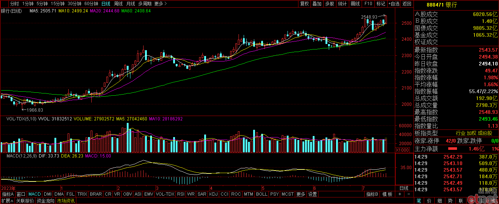Screen dimensions: 499x204
Task: Select the VOL-TDX indicator tab
Action: click(165, 195)
